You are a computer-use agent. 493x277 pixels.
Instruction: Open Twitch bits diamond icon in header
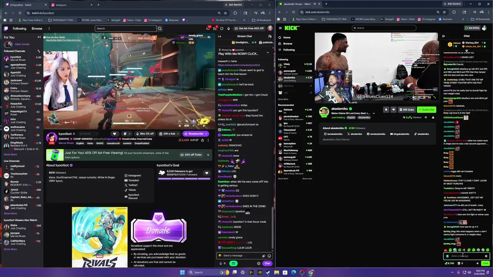(x=228, y=28)
